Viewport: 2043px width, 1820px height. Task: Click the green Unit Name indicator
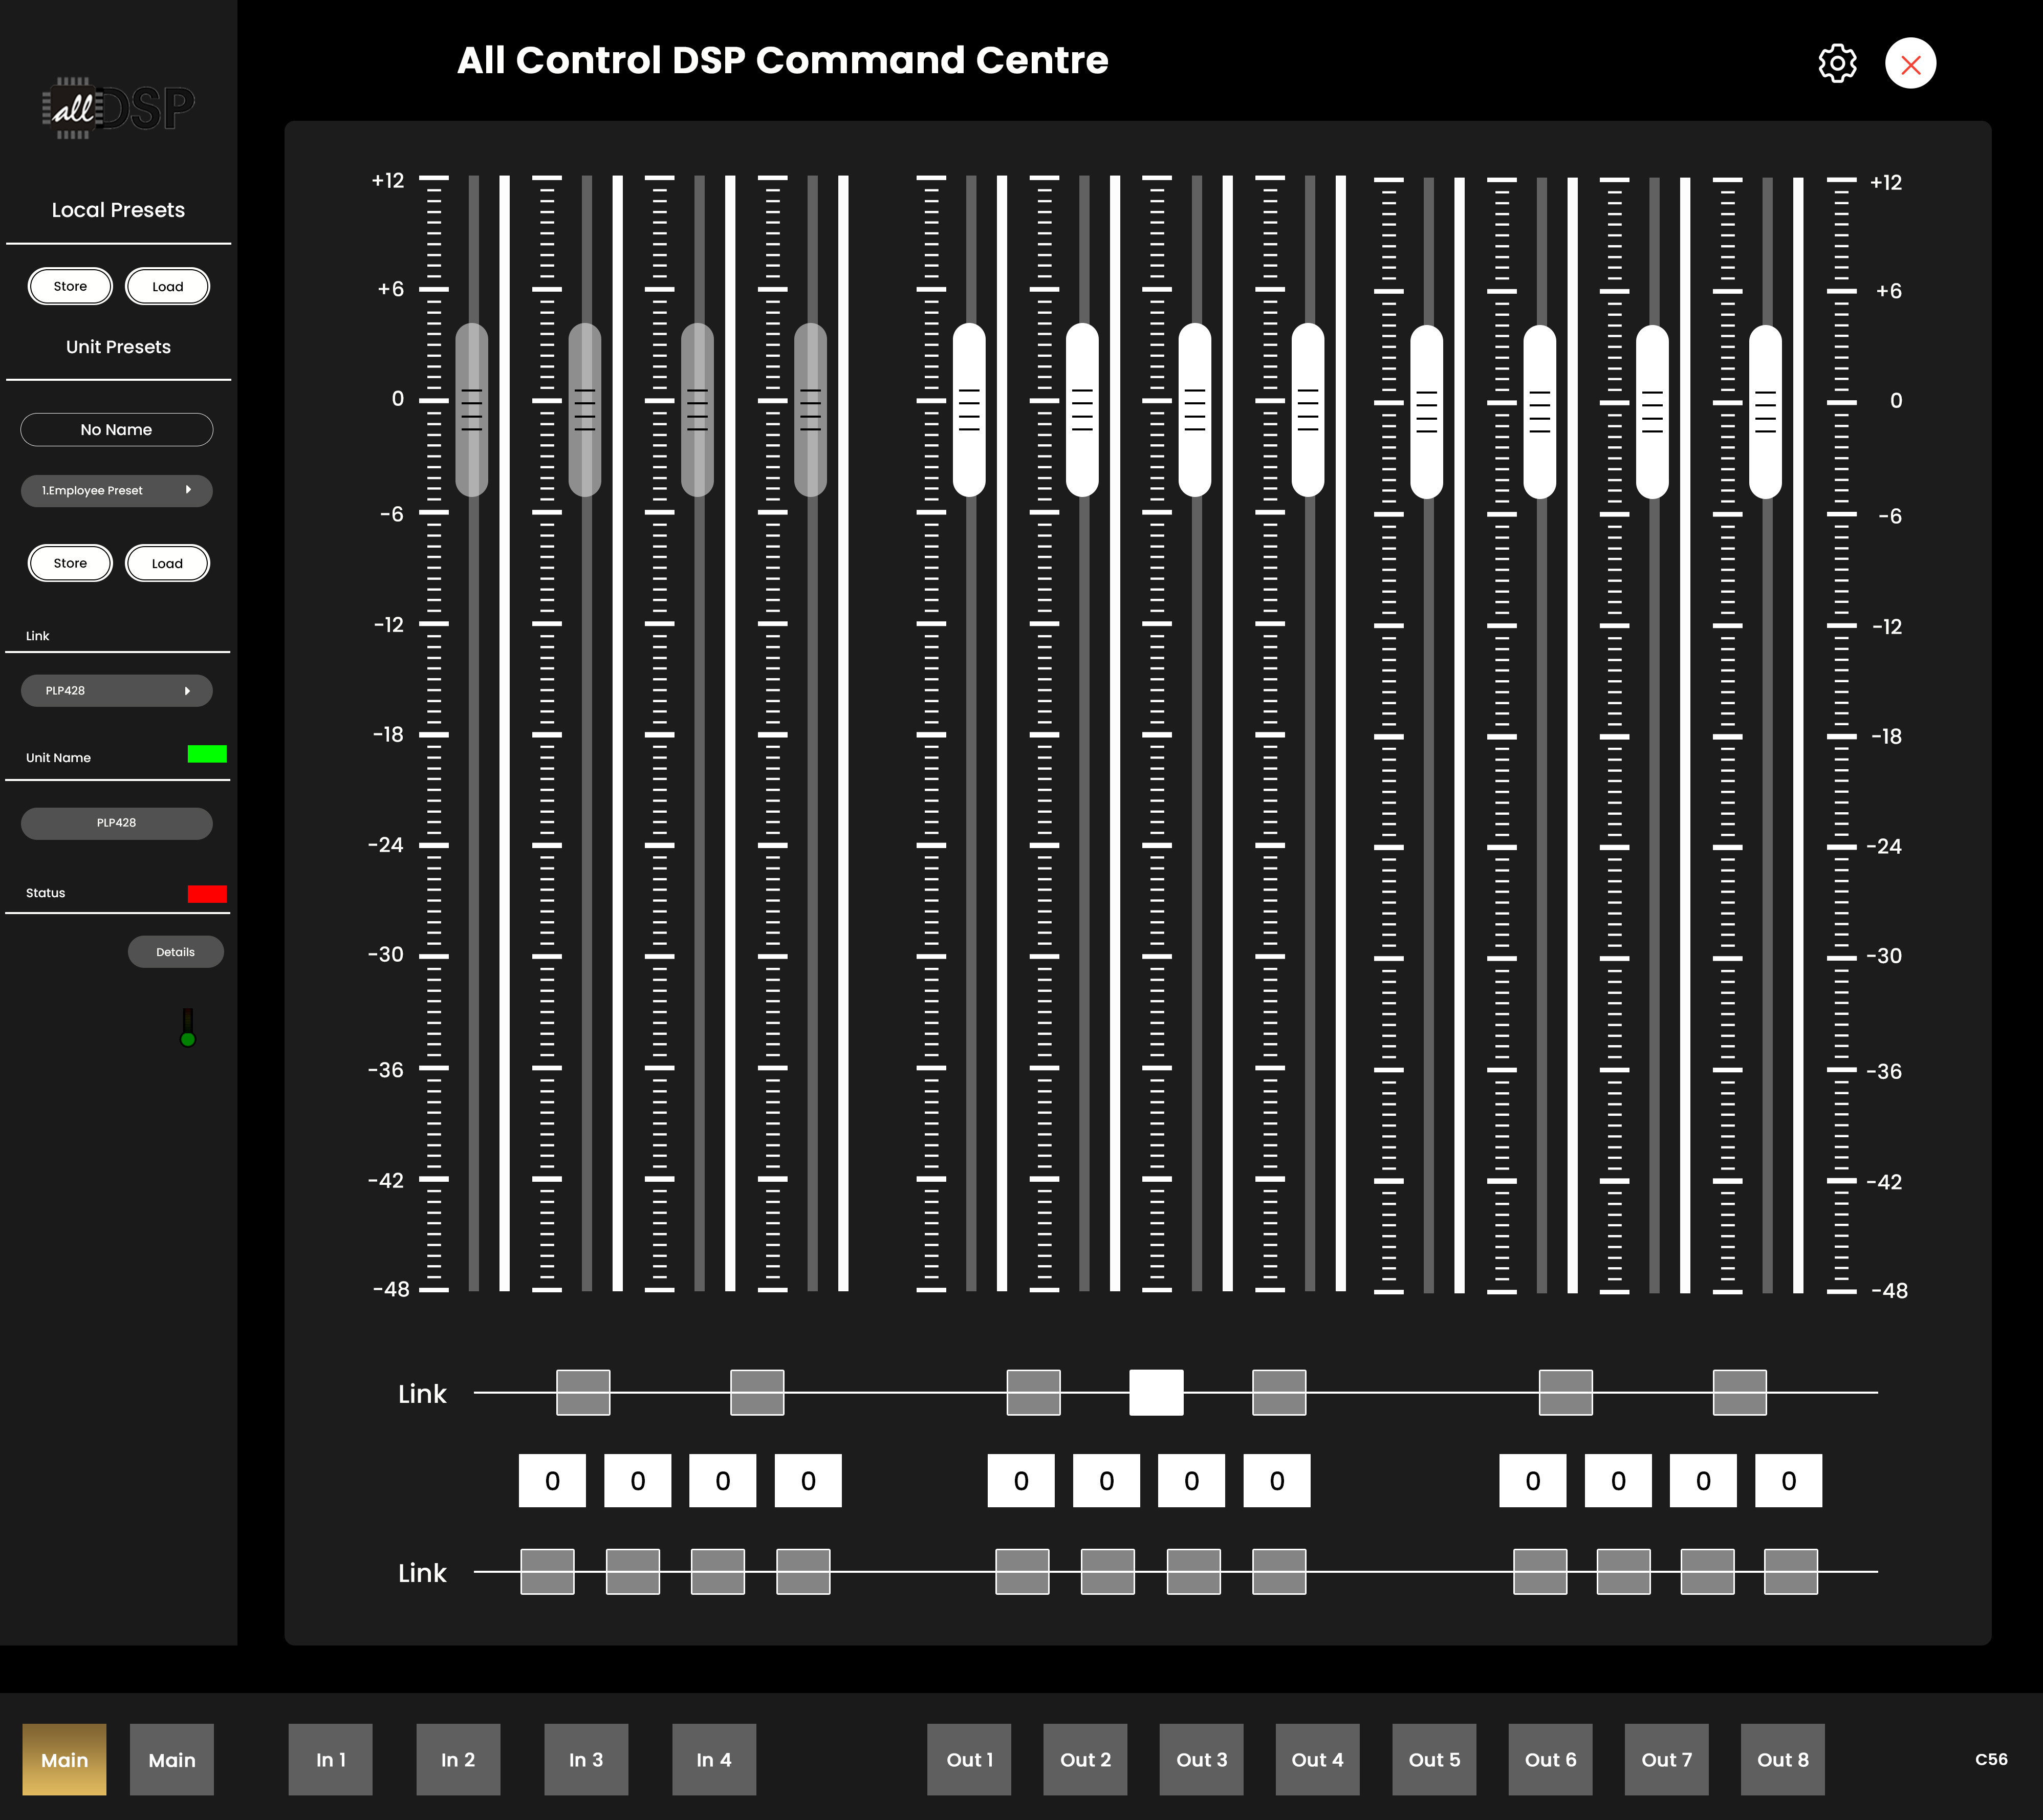(x=207, y=754)
